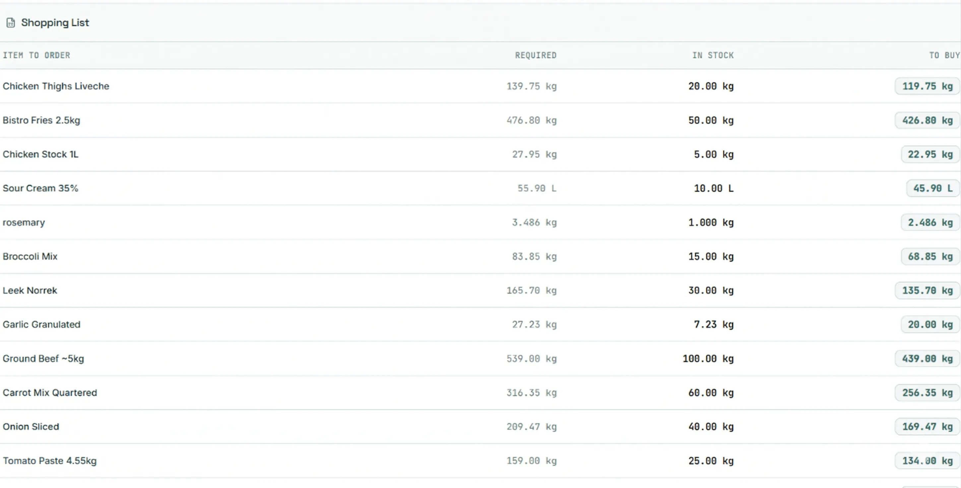Click the ITEM TO ORDER column header
The height and width of the screenshot is (488, 961).
pyautogui.click(x=36, y=55)
